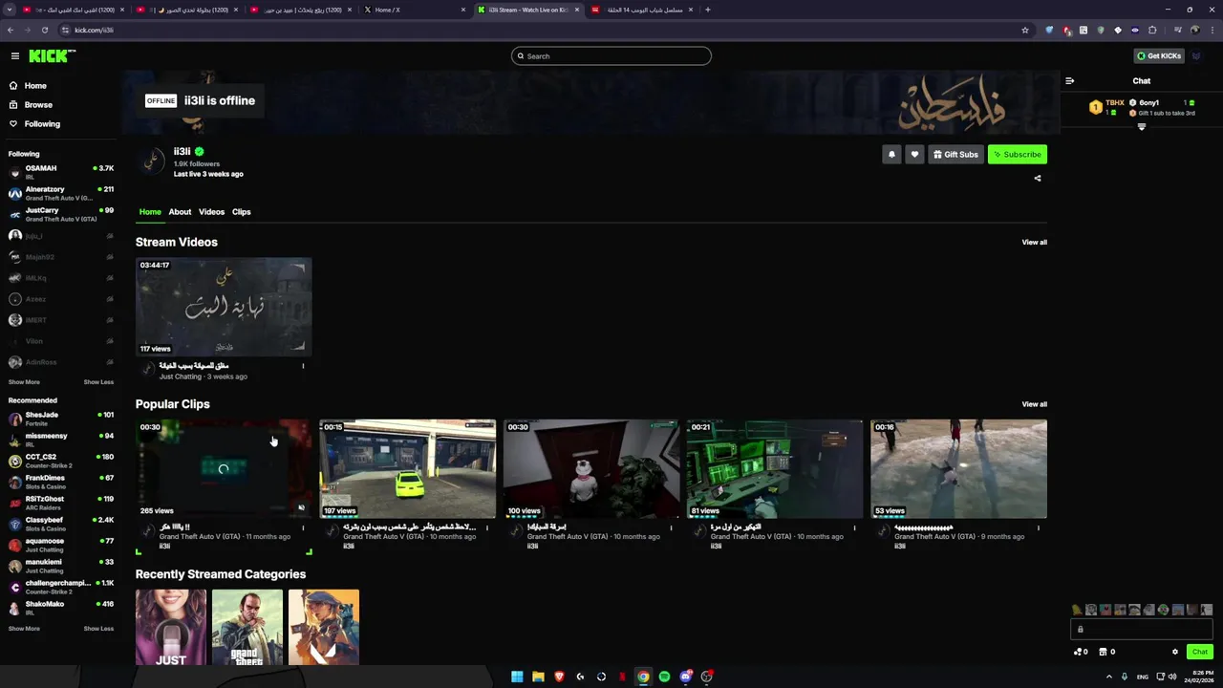
Task: Click the share icon below Subscribe
Action: tap(1038, 178)
